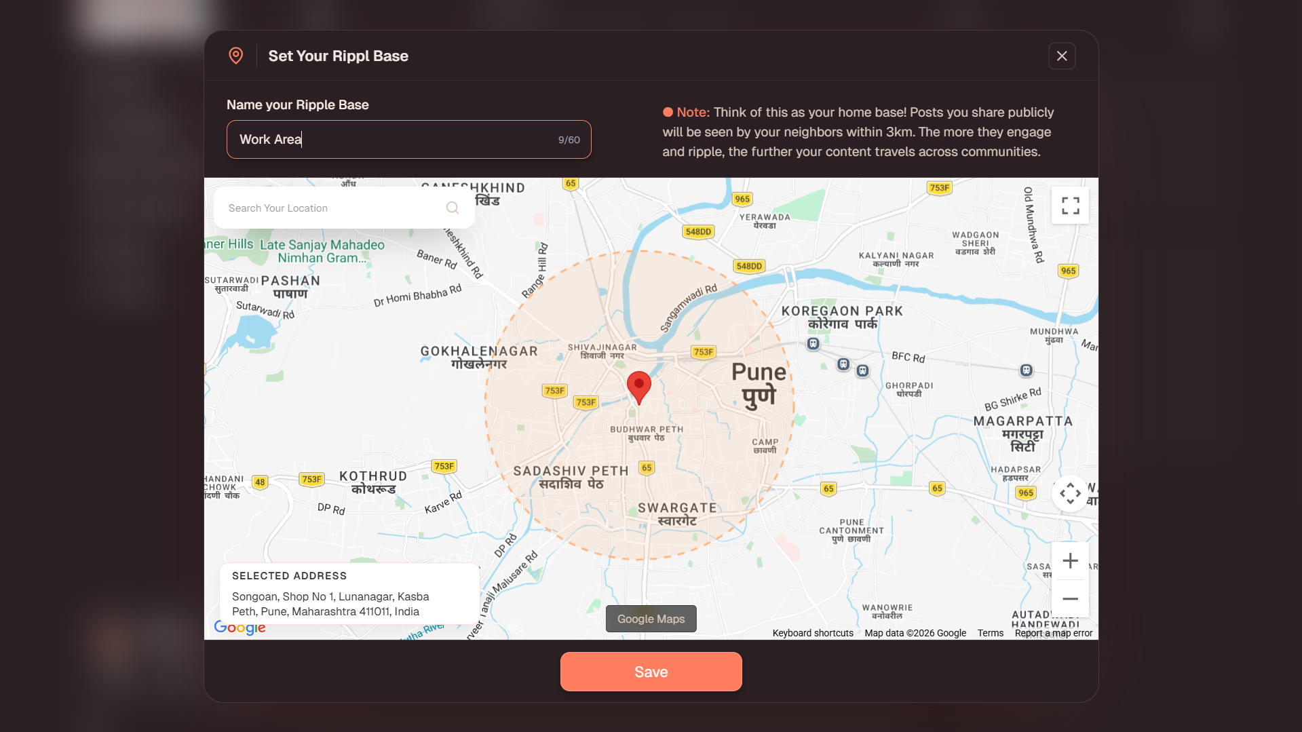
Task: Click the Shivajinagar label on the map
Action: [602, 351]
